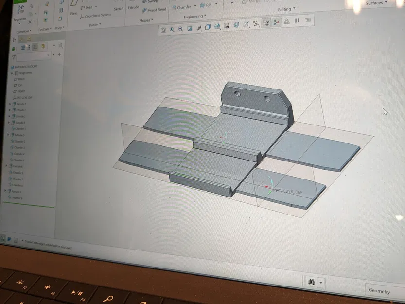Click the model tree search input field
405x304 pixels.
(x=34, y=55)
